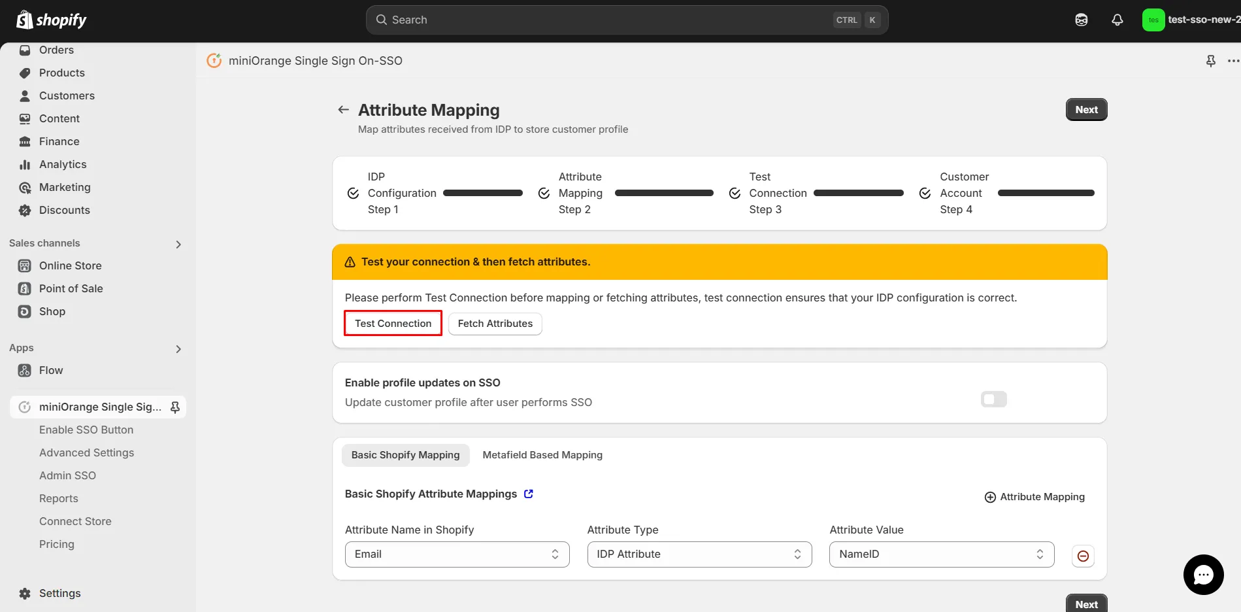
Task: Open Settings in the sidebar
Action: pos(60,593)
